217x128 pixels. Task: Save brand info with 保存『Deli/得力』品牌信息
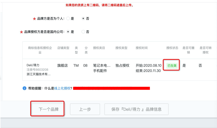pos(136,109)
